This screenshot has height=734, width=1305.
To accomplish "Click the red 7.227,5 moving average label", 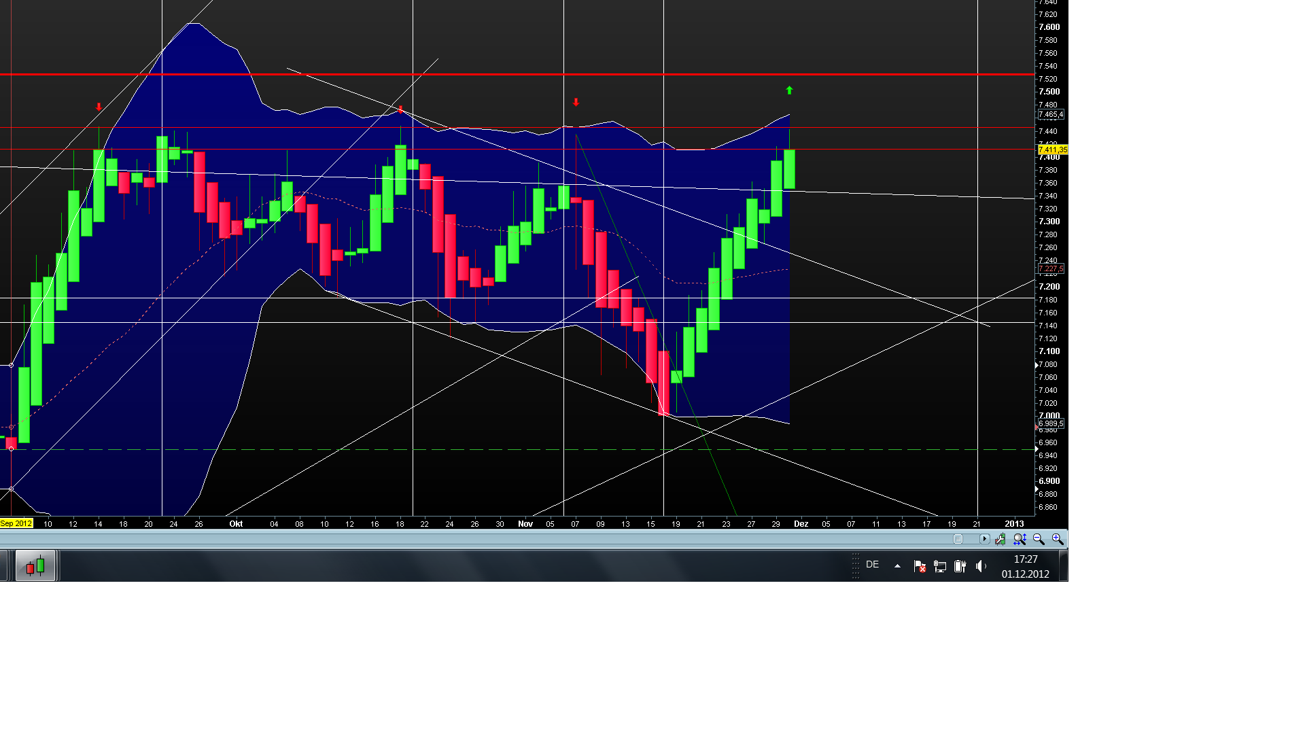I will 1050,269.
